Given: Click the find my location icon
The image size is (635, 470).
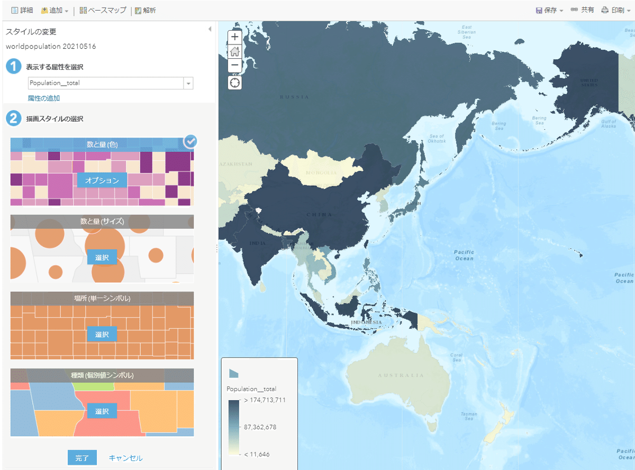Looking at the screenshot, I should click(235, 83).
